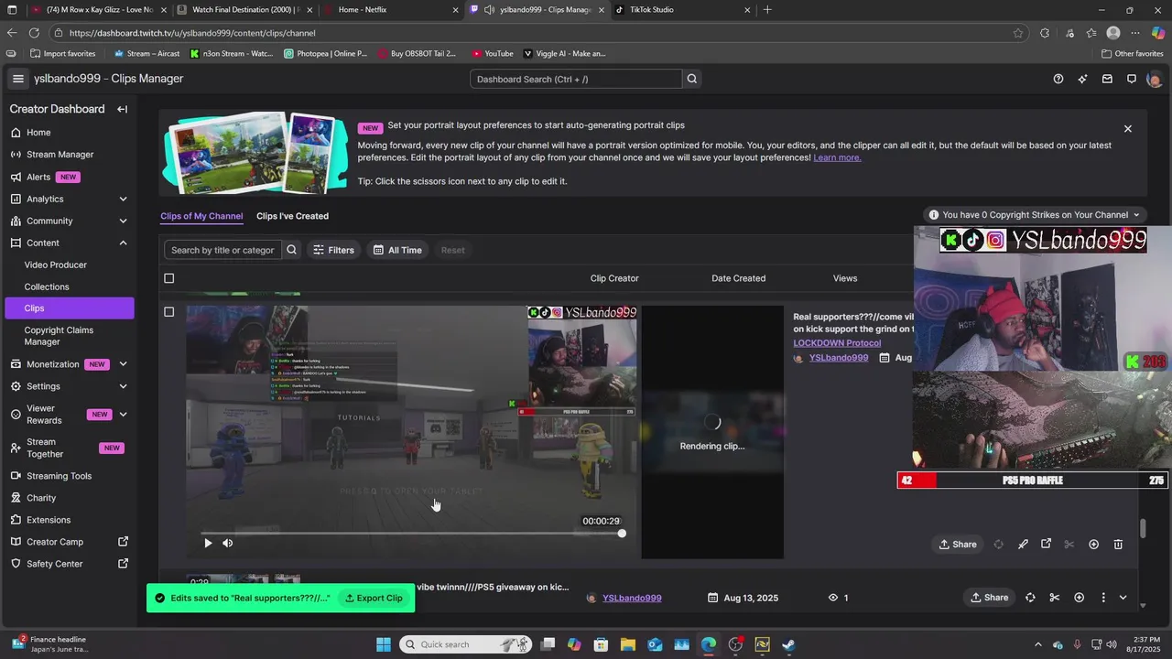Viewport: 1172px width, 659px height.
Task: Mute the clip preview volume
Action: click(x=227, y=543)
